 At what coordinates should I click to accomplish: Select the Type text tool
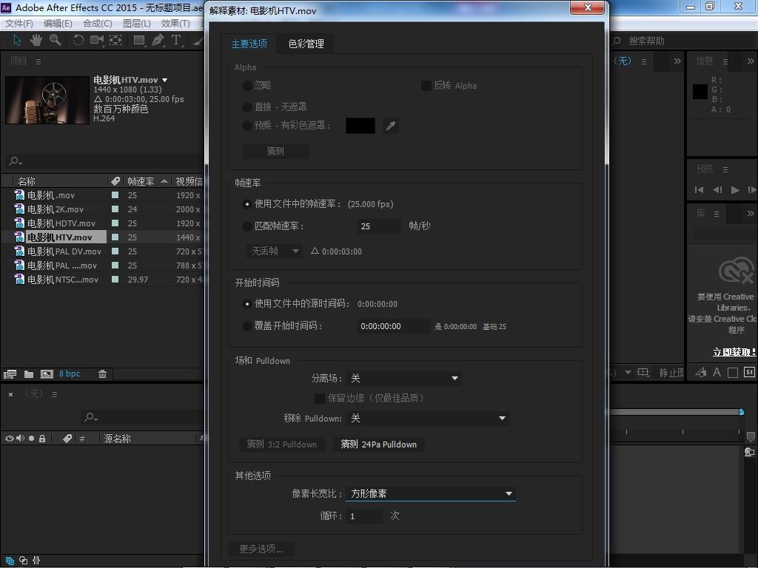(176, 40)
